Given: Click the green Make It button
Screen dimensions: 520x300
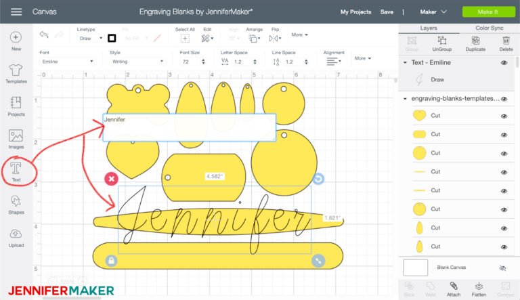Looking at the screenshot, I should click(x=488, y=12).
